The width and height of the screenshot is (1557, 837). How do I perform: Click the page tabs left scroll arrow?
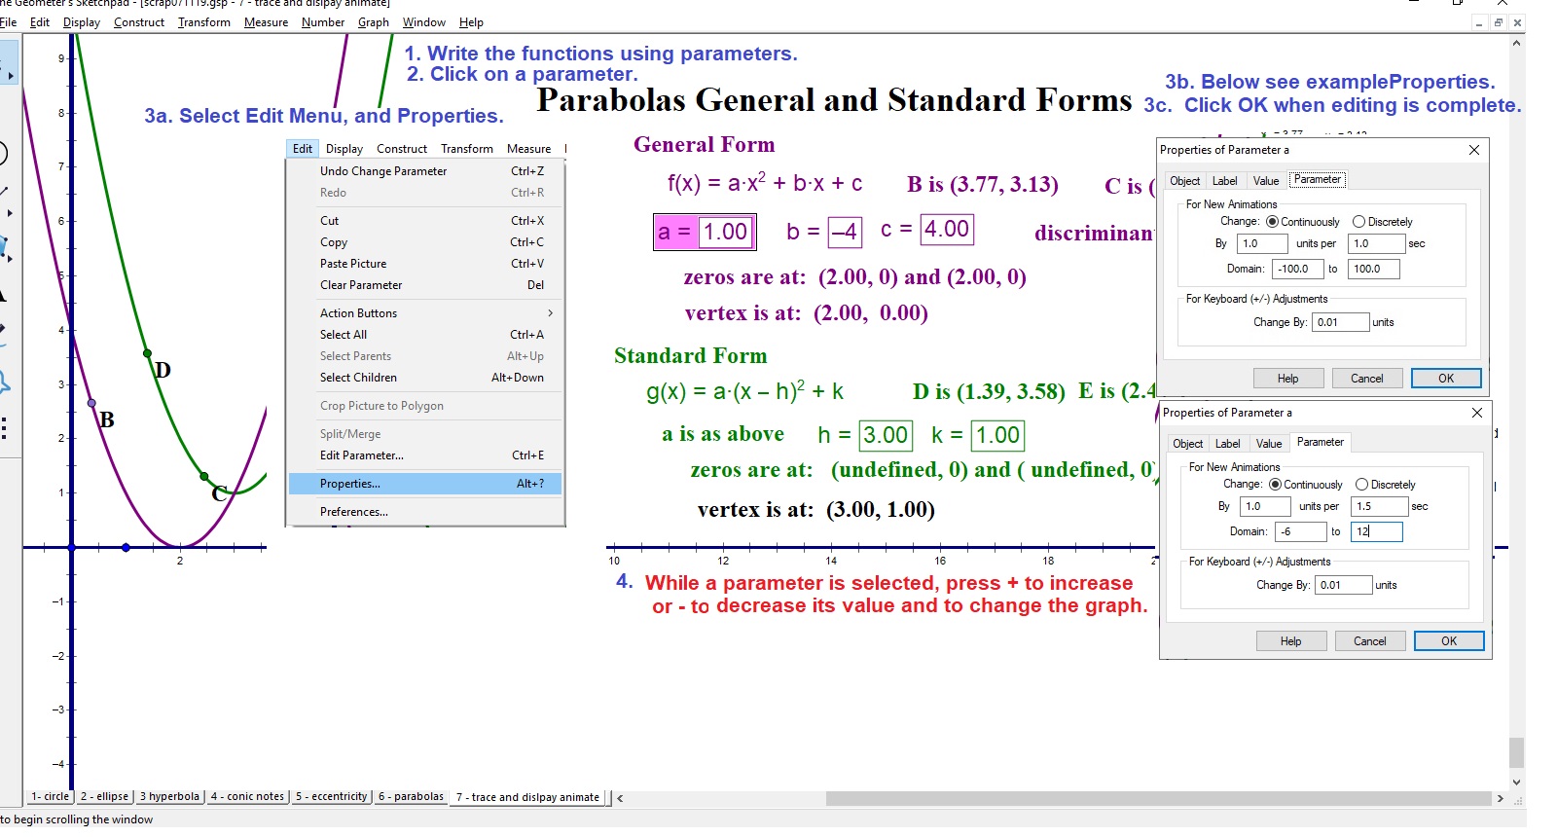[x=620, y=798]
